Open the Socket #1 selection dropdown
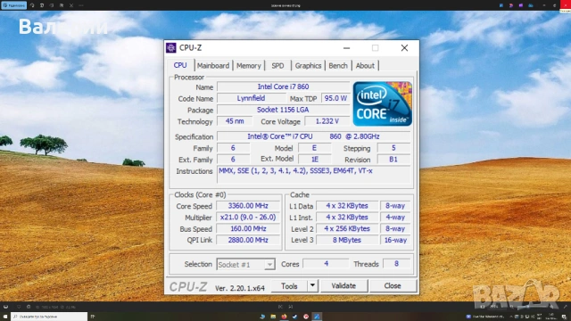The width and height of the screenshot is (571, 321). [245, 264]
